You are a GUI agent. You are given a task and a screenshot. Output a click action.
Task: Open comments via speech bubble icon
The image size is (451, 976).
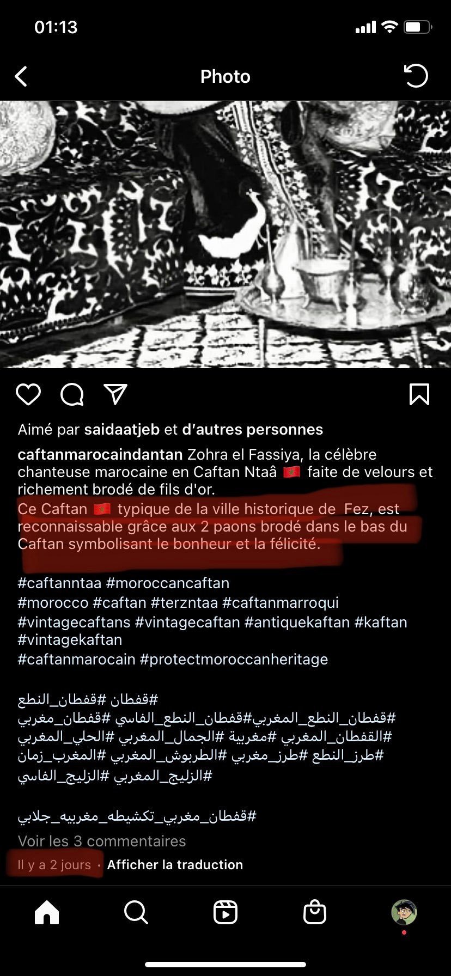pyautogui.click(x=72, y=394)
